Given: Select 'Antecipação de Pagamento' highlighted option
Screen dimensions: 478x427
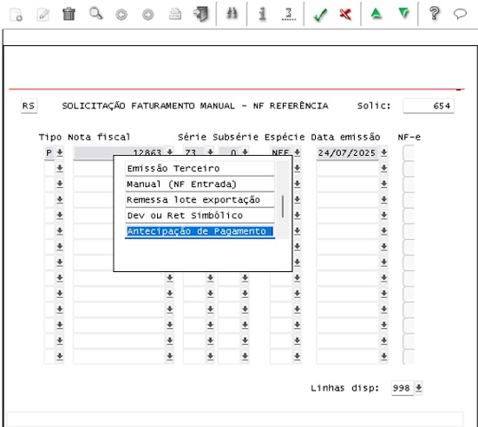Looking at the screenshot, I should [200, 231].
